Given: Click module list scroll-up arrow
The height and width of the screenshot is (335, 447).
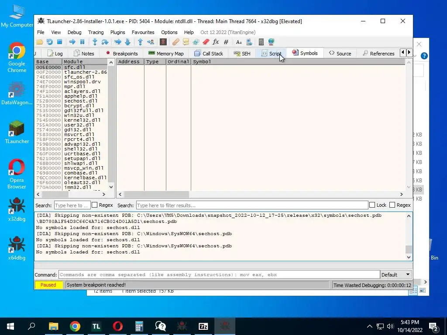Looking at the screenshot, I should click(x=111, y=62).
